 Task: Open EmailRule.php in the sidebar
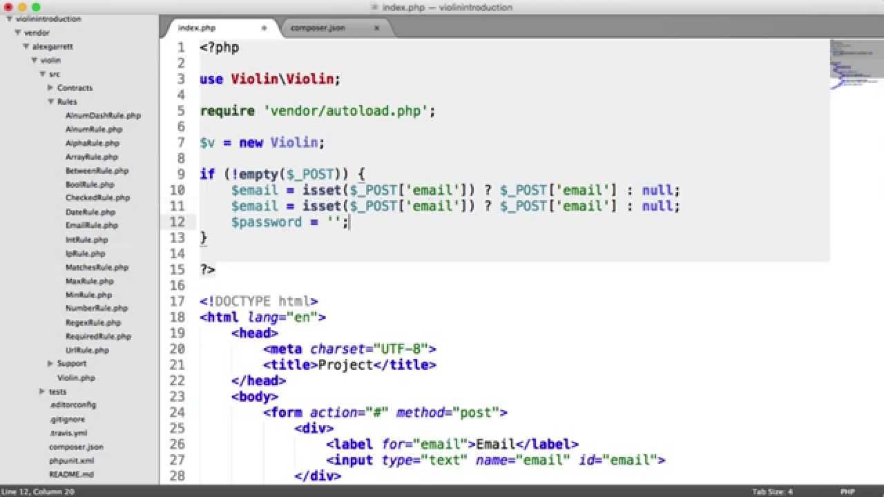[x=92, y=225]
